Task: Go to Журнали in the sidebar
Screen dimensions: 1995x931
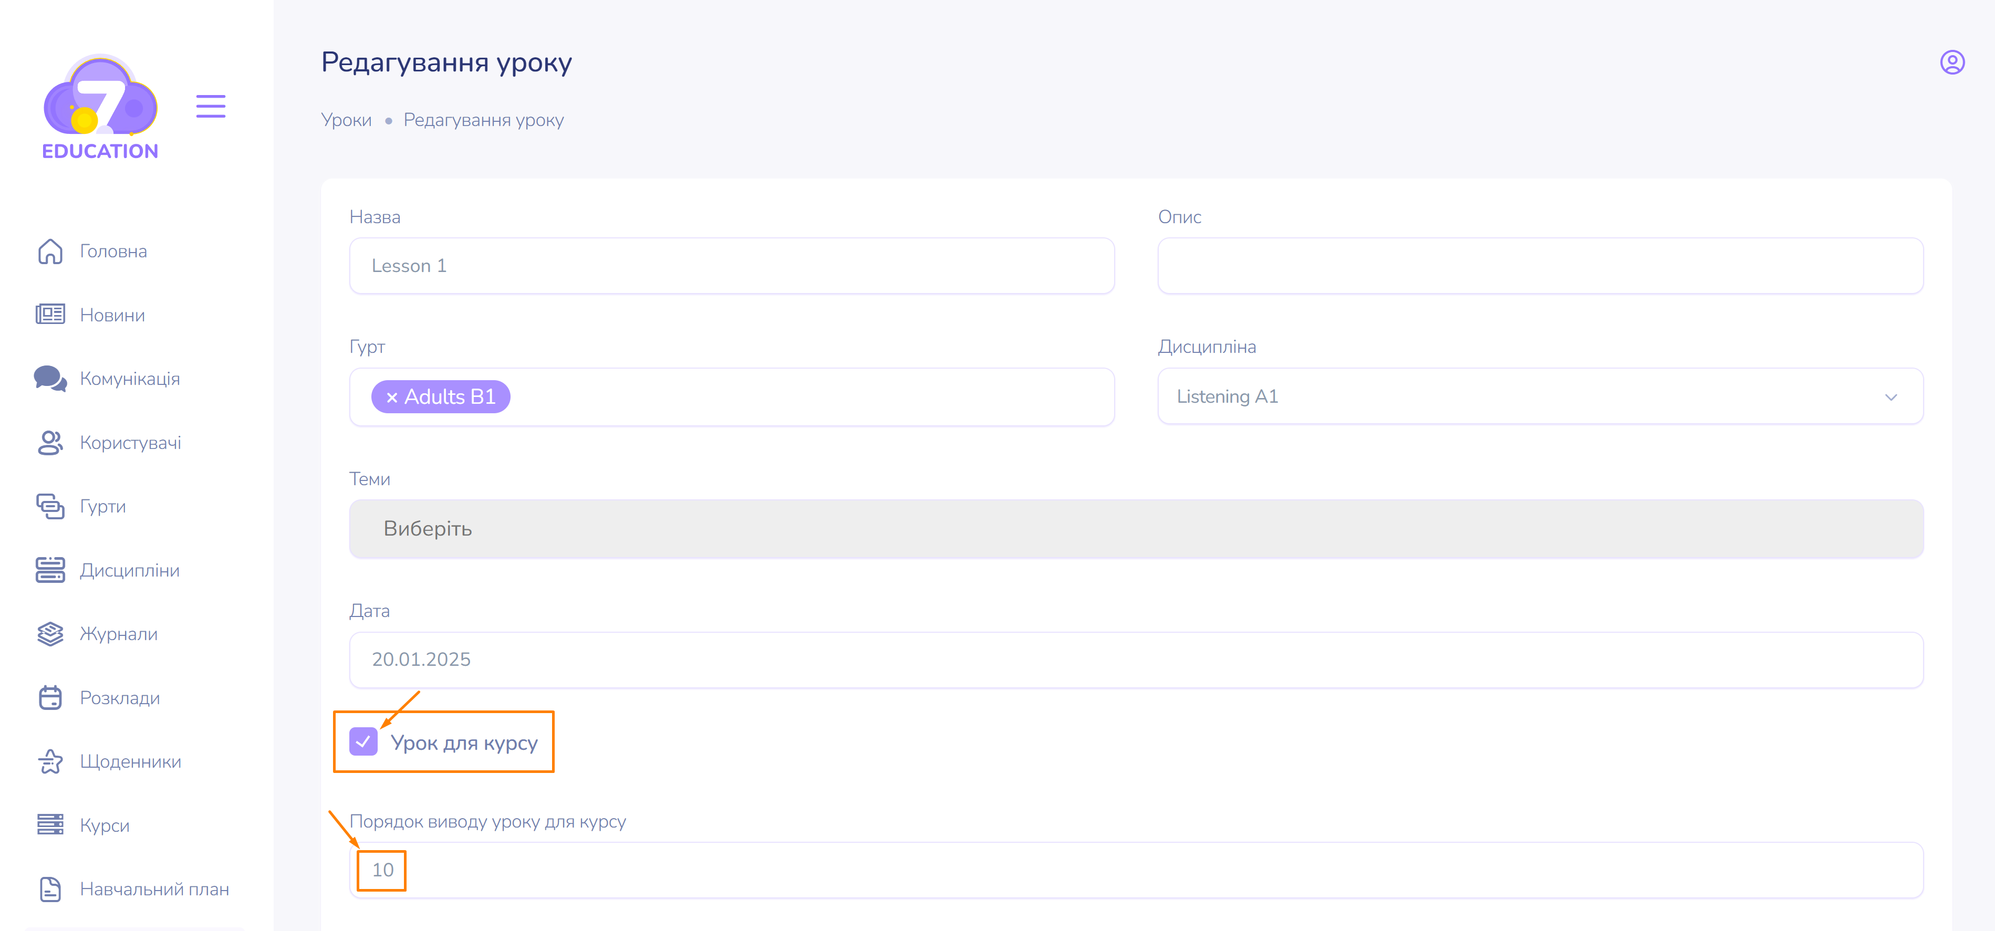Action: (x=119, y=634)
